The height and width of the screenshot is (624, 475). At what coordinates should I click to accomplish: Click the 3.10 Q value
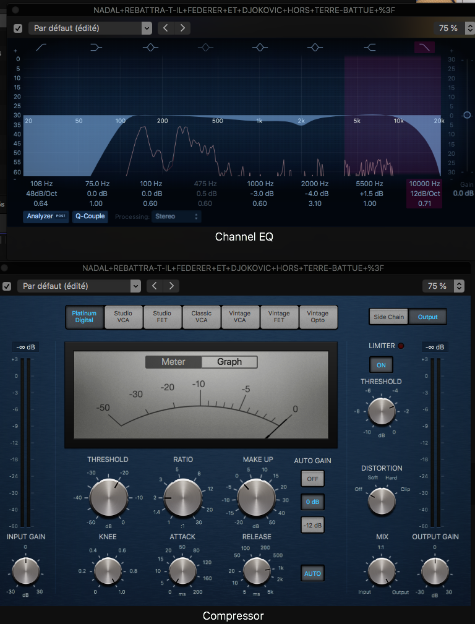click(315, 203)
